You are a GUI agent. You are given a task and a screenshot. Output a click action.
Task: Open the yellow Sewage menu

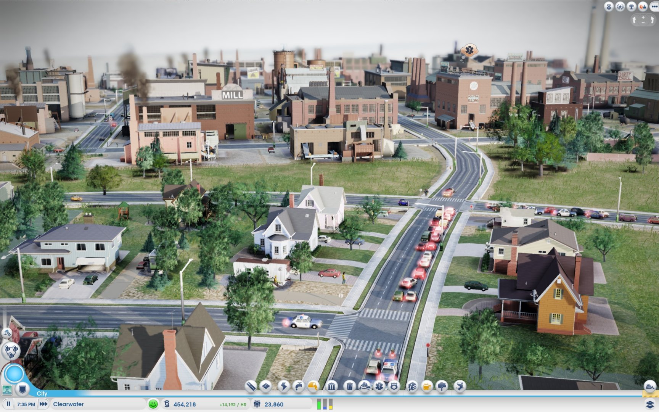(313, 386)
